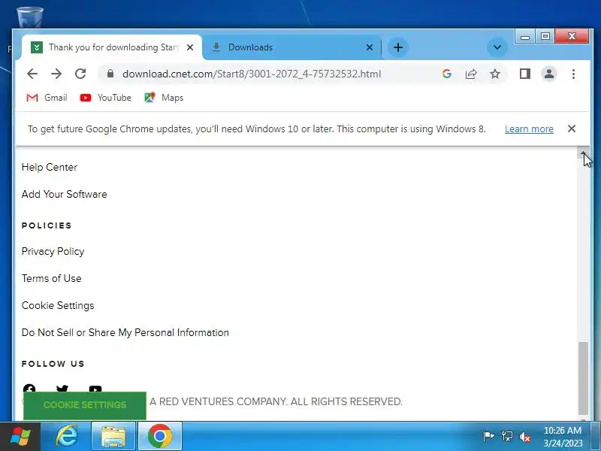Toggle the Chrome side panel
The width and height of the screenshot is (601, 451).
524,74
